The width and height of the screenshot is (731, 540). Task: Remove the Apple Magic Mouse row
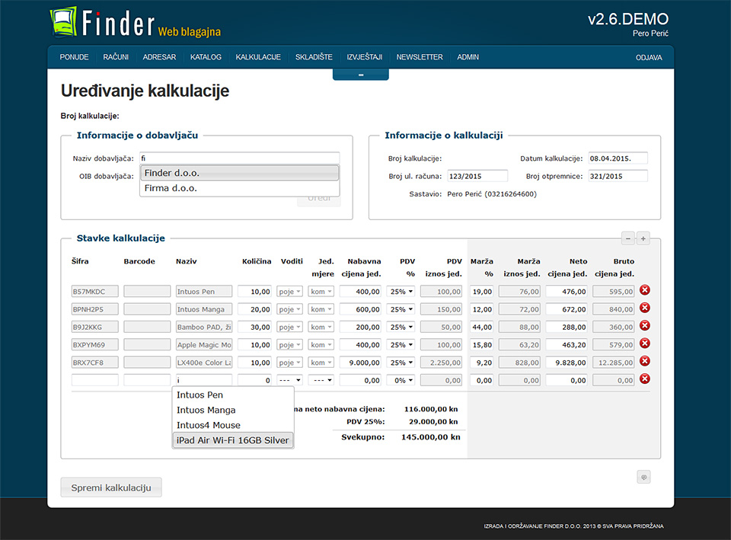pyautogui.click(x=645, y=343)
